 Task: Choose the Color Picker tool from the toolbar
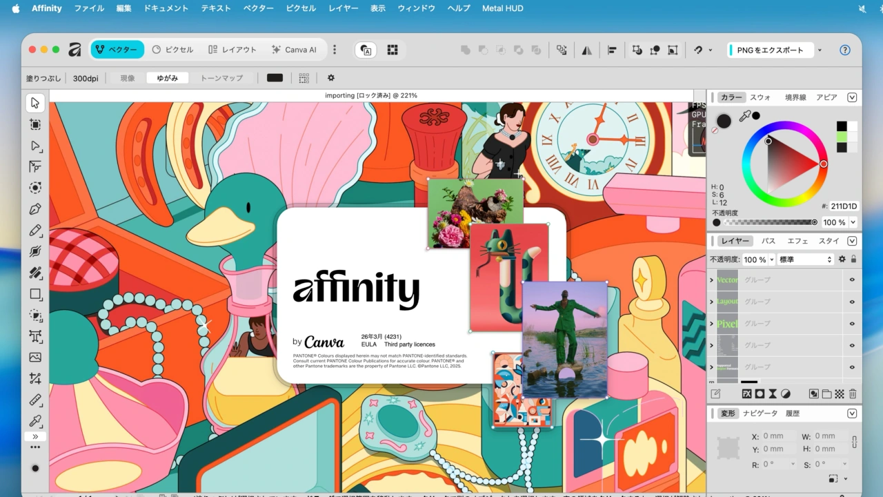pyautogui.click(x=35, y=422)
